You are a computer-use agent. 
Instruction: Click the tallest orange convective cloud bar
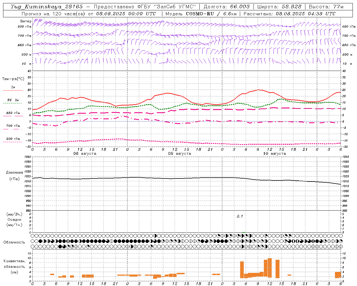(x=270, y=268)
